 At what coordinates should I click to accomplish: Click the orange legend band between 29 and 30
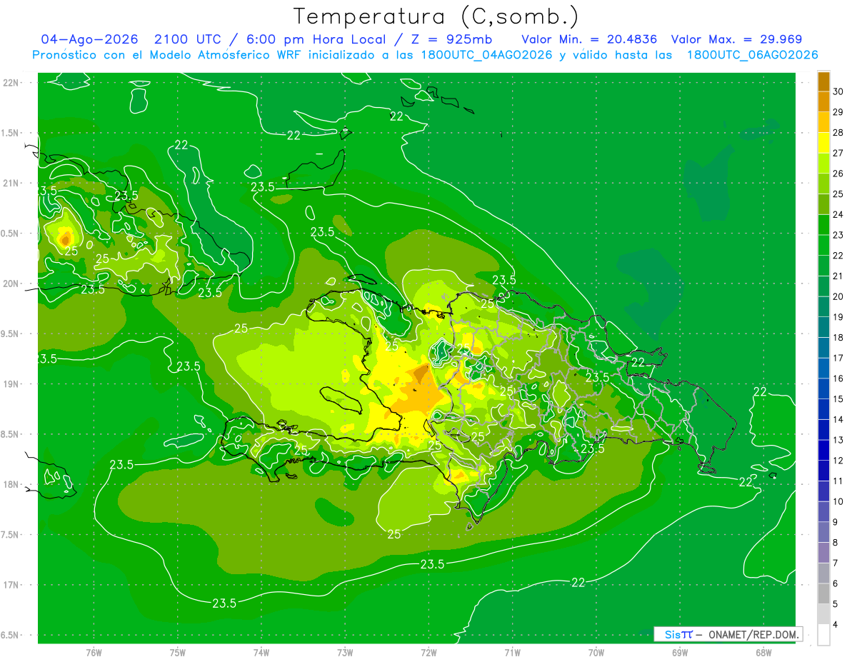823,101
